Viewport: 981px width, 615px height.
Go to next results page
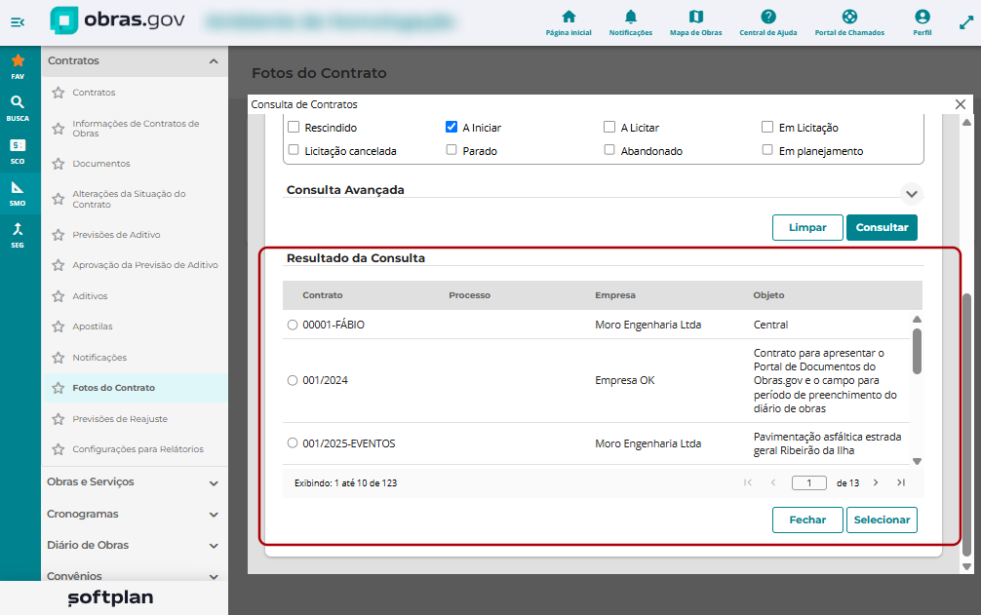click(x=876, y=482)
